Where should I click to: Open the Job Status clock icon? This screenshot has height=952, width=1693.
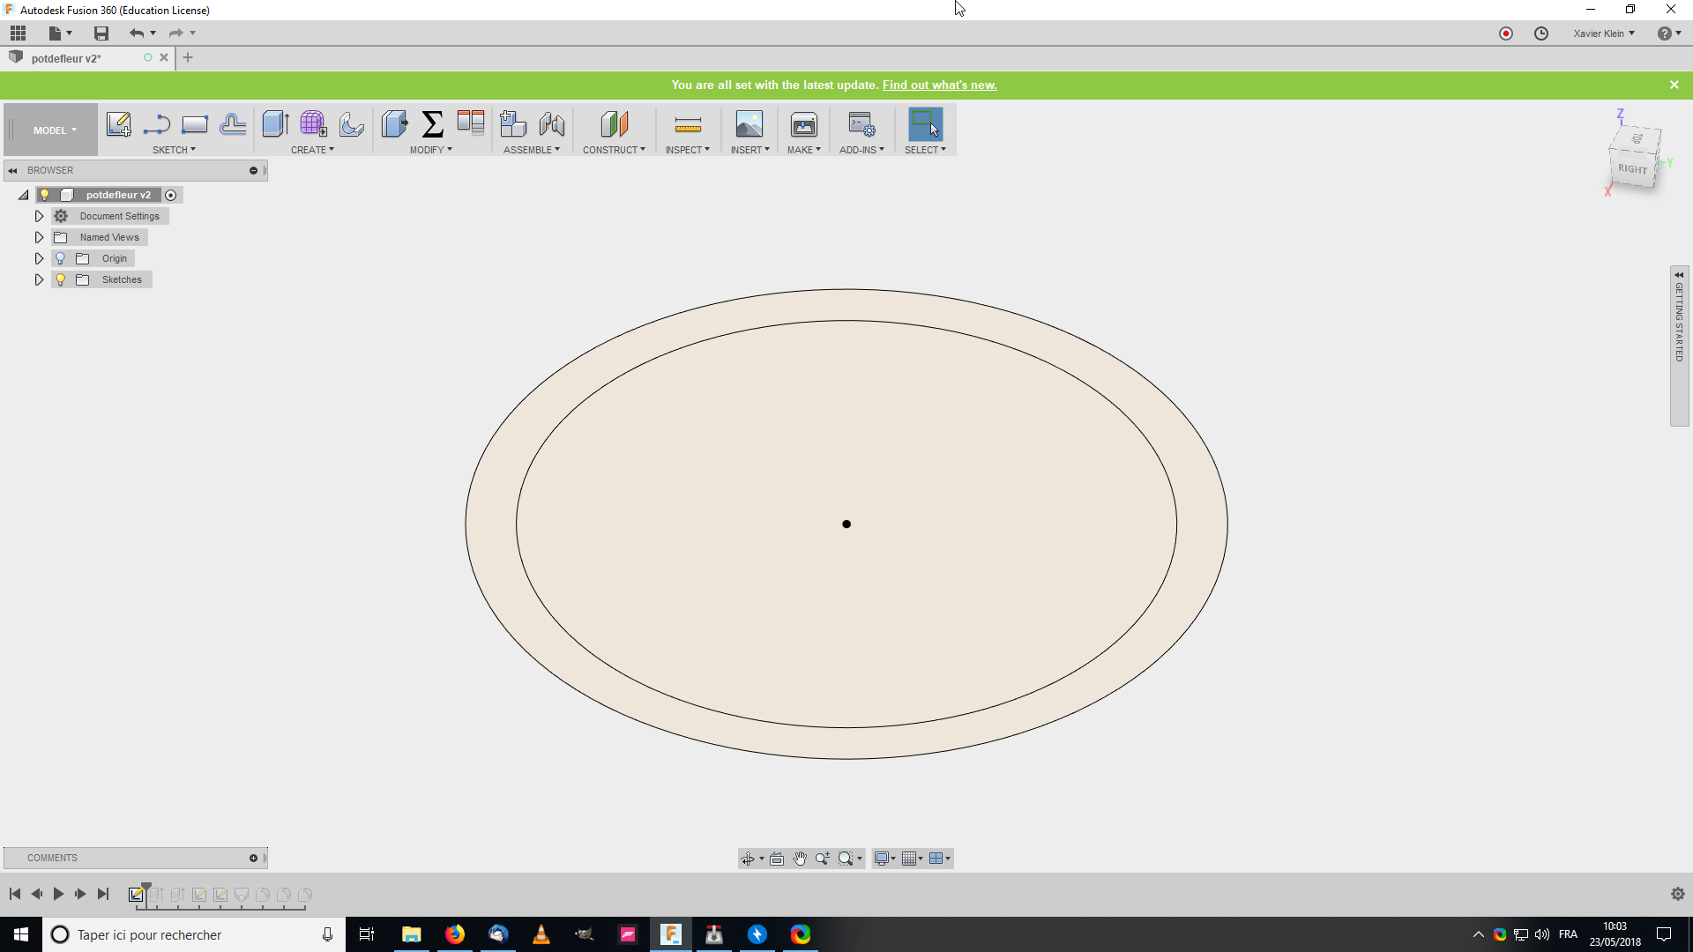pos(1541,33)
